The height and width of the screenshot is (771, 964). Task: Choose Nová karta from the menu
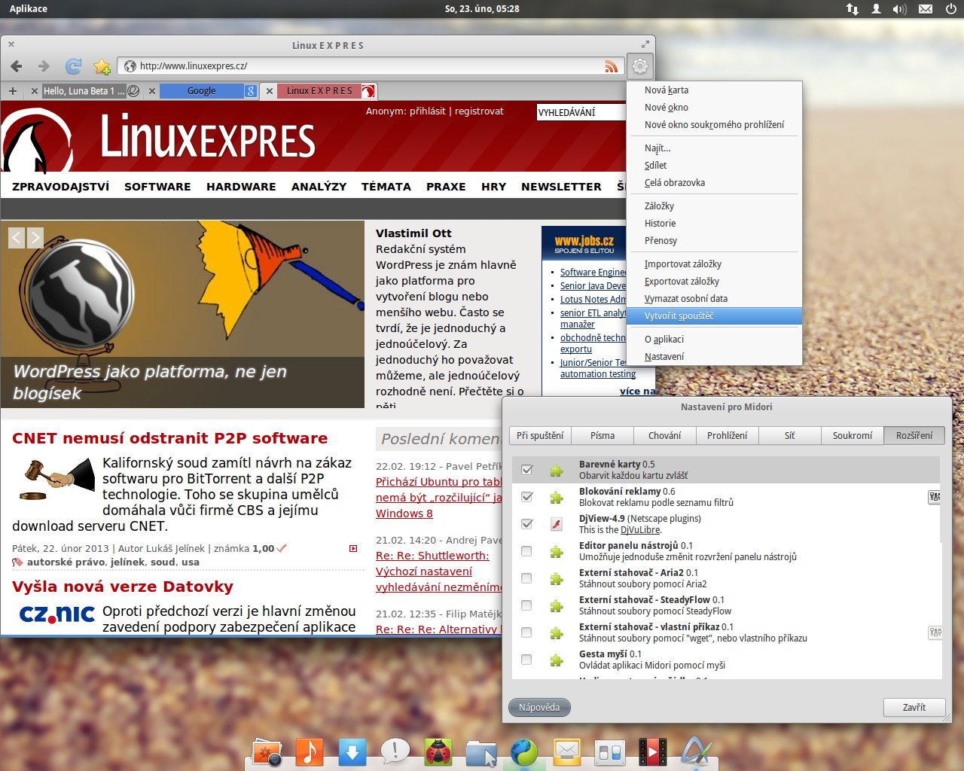tap(714, 90)
